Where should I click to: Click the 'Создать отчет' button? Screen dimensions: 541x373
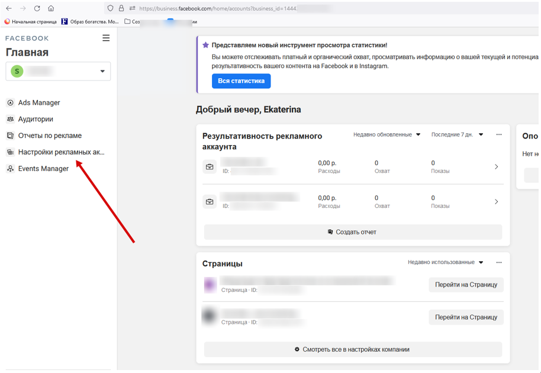click(x=353, y=232)
